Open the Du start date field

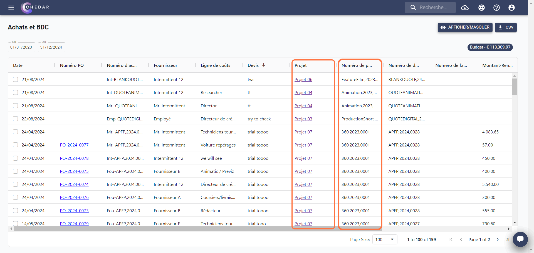point(21,47)
